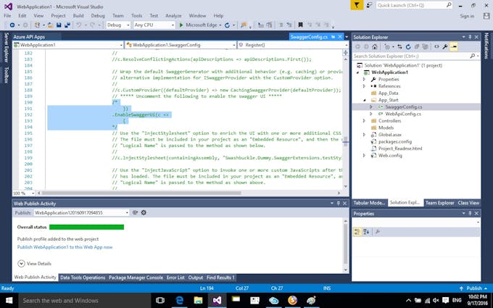Open Notifications side tab

[x=486, y=46]
